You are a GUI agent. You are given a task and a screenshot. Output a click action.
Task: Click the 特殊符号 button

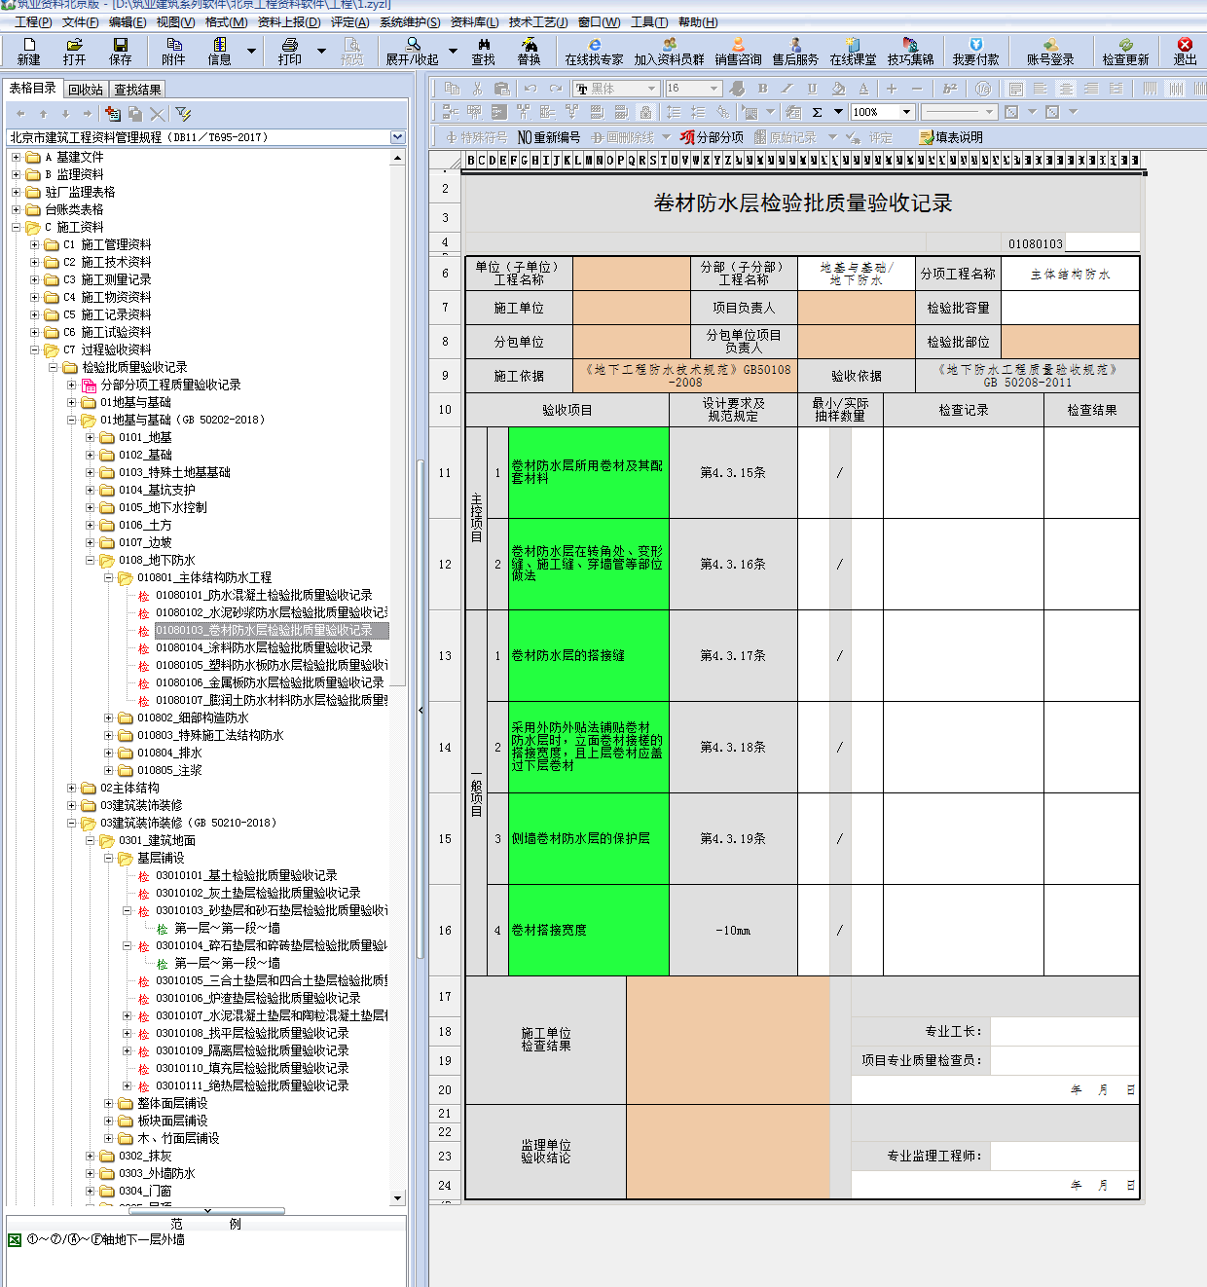477,137
